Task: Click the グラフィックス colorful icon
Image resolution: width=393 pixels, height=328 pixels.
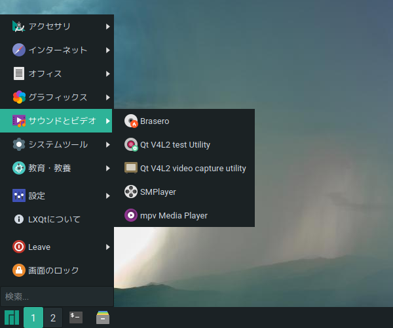Action: click(x=19, y=97)
